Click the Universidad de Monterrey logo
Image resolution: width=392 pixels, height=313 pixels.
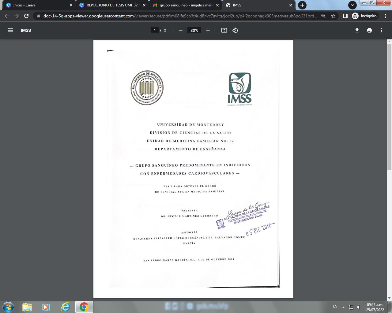pos(147,88)
